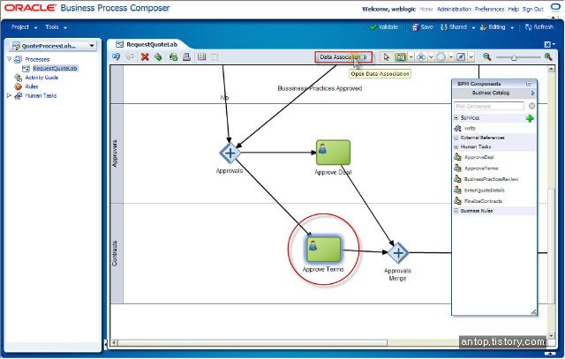Open the Editing menu
565x359 pixels.
pos(497,27)
